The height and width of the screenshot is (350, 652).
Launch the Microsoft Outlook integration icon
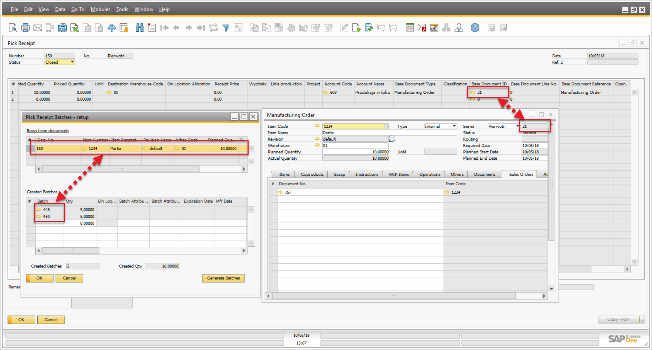[422, 28]
